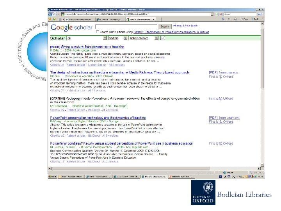Click 'Cited by 23' under PowerPoint presentation technology

[57, 136]
